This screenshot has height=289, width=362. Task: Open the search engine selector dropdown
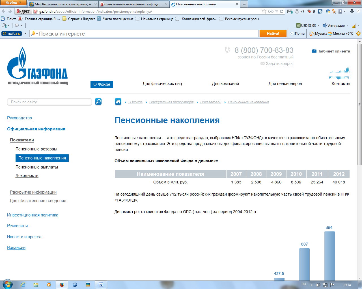(34, 34)
